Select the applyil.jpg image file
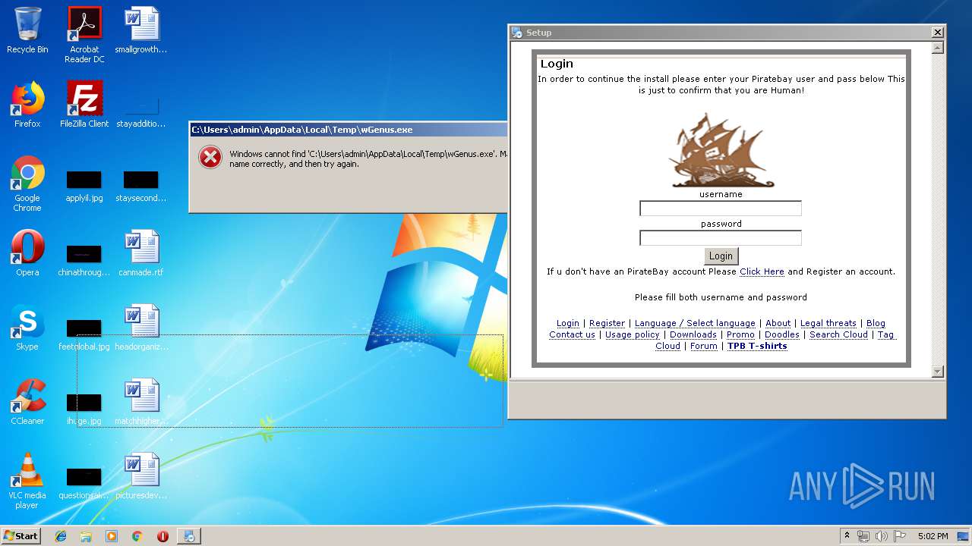 point(84,187)
